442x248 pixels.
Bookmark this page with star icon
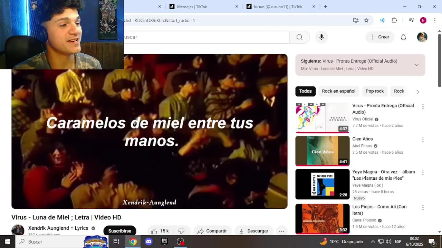click(x=366, y=20)
